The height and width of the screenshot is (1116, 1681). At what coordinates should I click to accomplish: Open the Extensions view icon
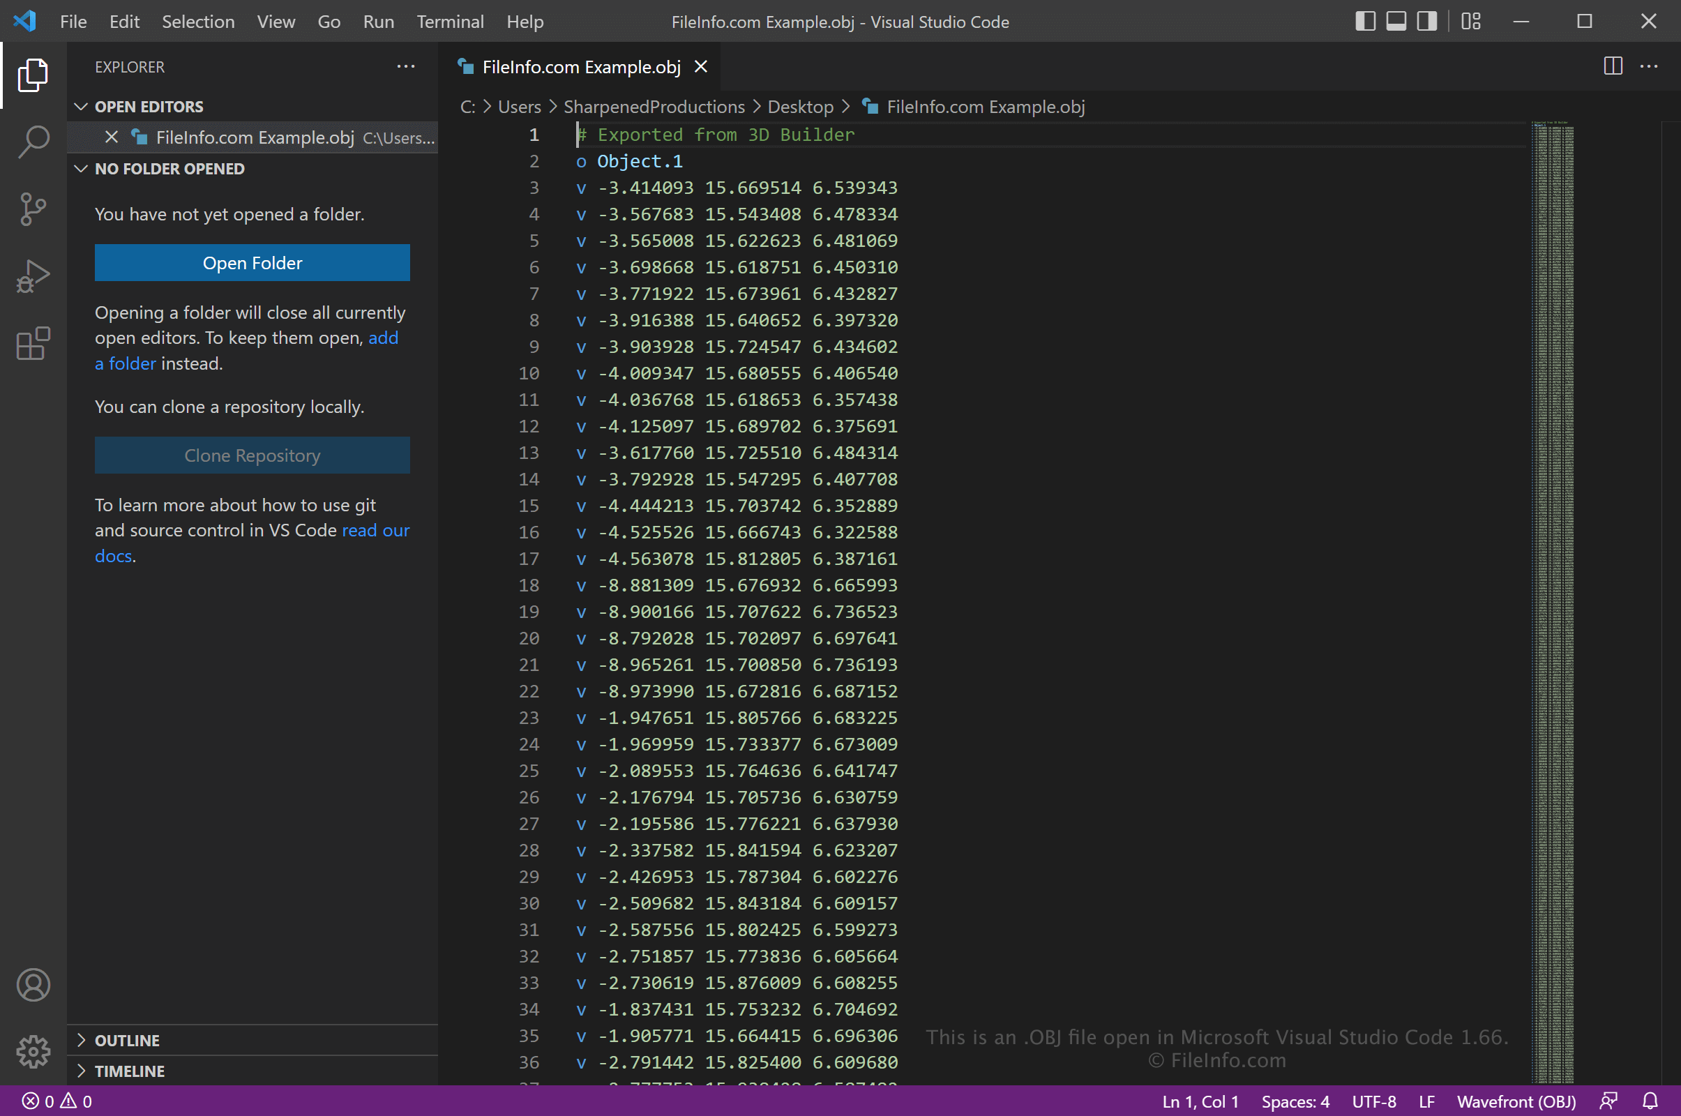click(x=33, y=344)
